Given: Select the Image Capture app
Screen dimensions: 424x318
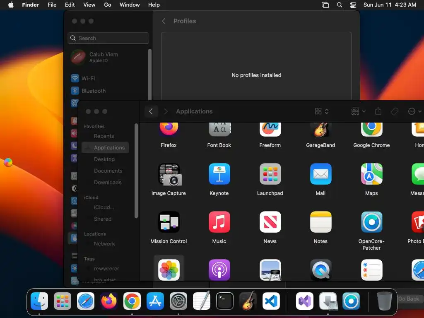Looking at the screenshot, I should pos(169,174).
